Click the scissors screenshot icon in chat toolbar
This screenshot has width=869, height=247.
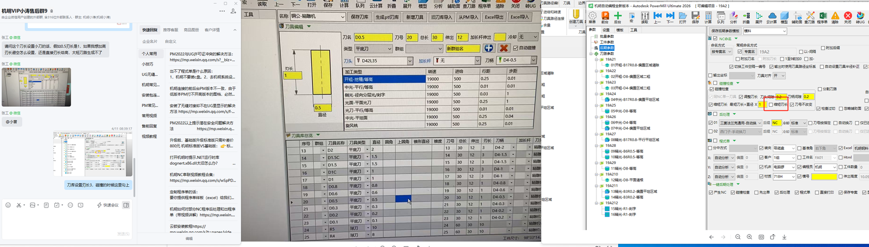pyautogui.click(x=19, y=205)
